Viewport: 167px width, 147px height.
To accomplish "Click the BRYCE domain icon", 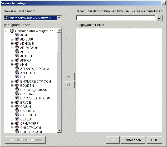I will (x=17, y=103).
